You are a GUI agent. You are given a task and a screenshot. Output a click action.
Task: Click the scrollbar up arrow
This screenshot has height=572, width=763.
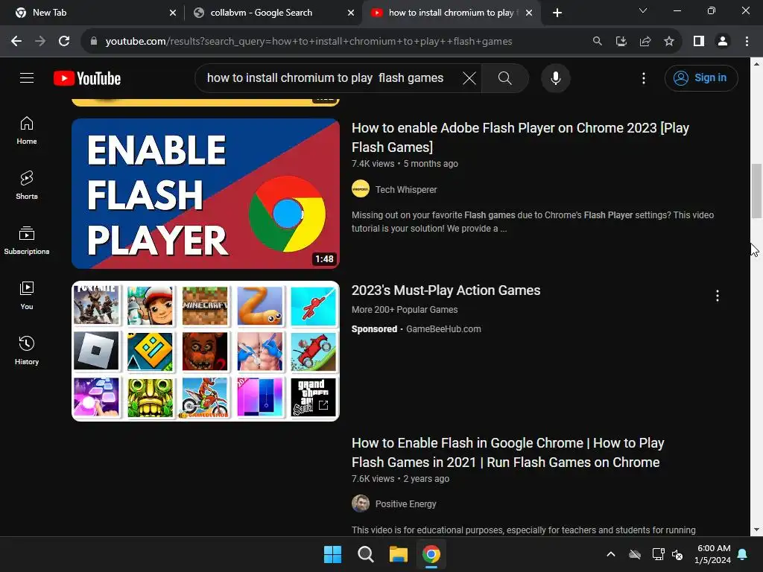[756, 64]
